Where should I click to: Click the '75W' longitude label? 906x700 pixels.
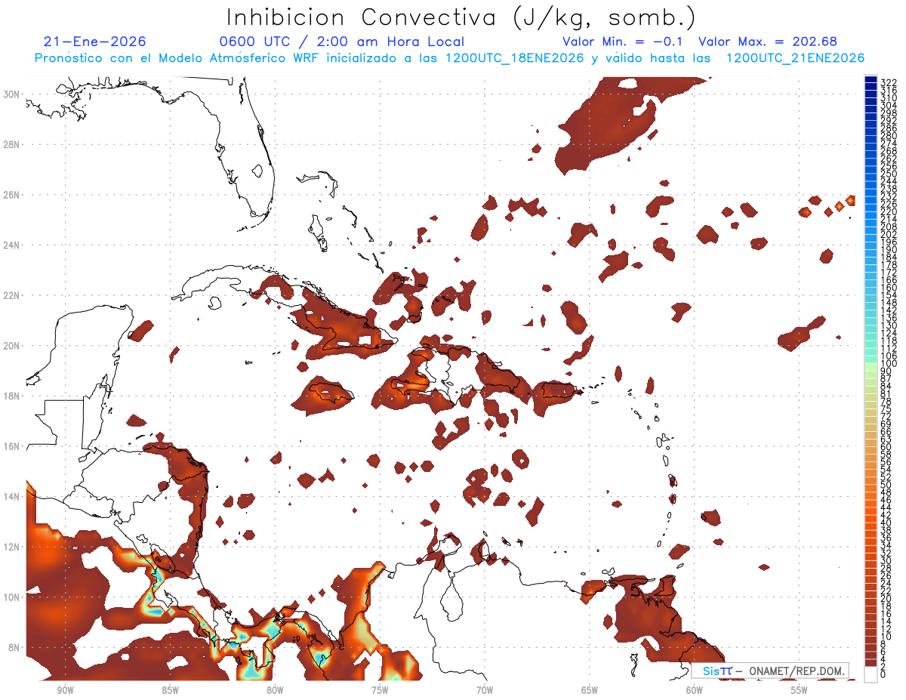pyautogui.click(x=380, y=691)
